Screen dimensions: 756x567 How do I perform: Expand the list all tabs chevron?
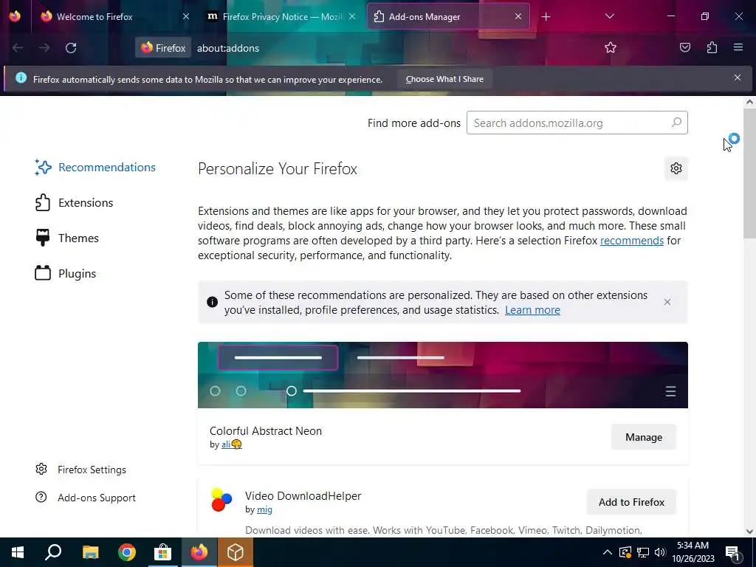(609, 16)
